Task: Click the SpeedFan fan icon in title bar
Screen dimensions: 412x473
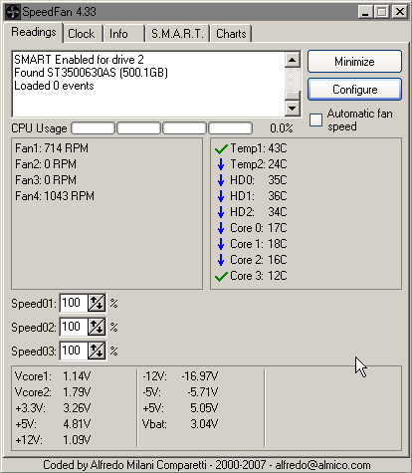Action: click(x=13, y=12)
